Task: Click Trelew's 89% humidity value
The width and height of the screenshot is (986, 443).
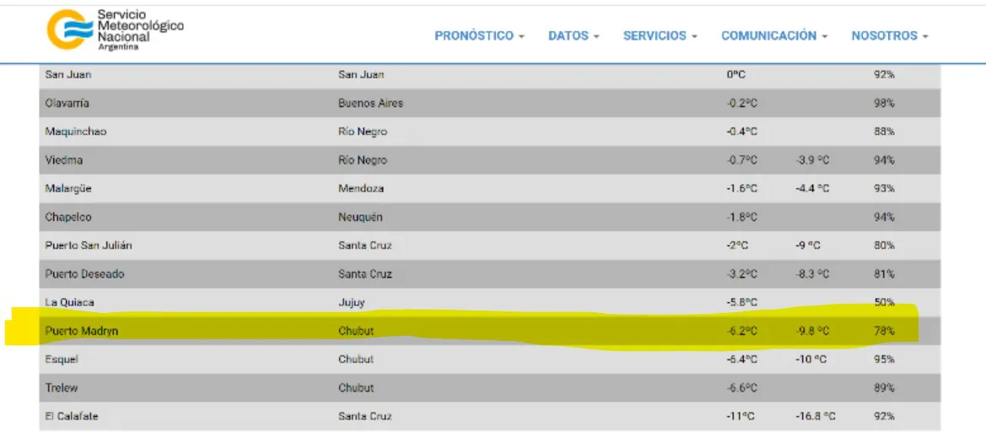Action: pyautogui.click(x=883, y=388)
